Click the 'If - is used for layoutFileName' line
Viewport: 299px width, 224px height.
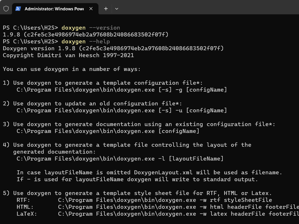tap(137, 179)
